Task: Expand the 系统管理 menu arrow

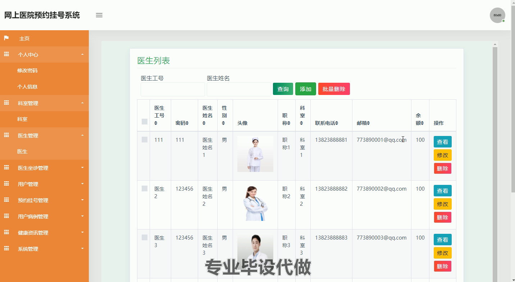Action: [82, 249]
